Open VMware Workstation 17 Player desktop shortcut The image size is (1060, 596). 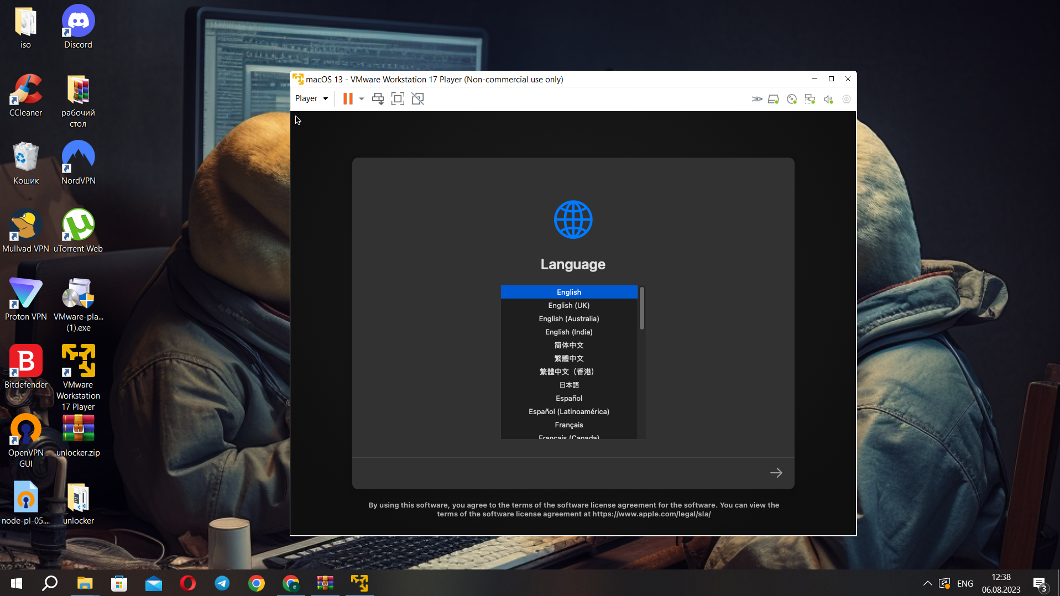tap(78, 379)
